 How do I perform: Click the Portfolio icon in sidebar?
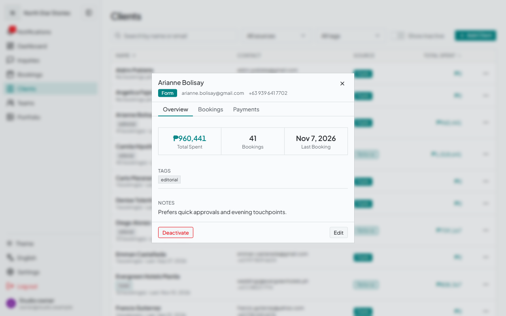point(10,117)
